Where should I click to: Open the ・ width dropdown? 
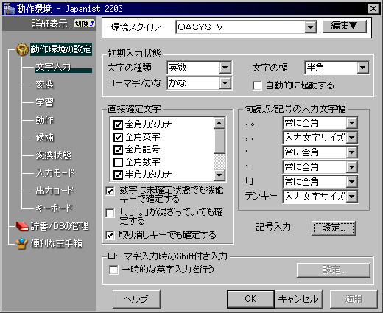click(x=352, y=152)
